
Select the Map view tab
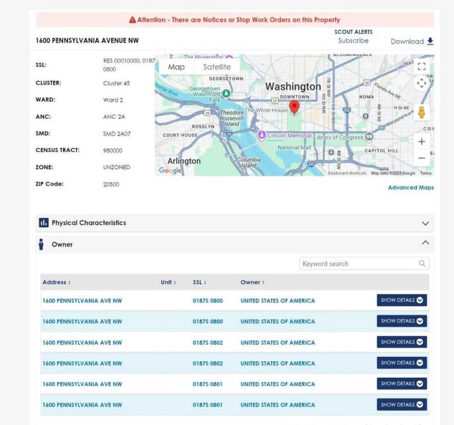(176, 67)
